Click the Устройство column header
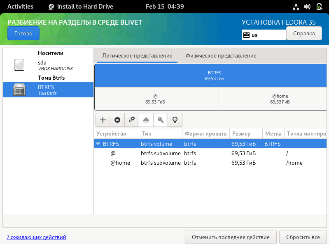The image size is (329, 244). point(117,134)
